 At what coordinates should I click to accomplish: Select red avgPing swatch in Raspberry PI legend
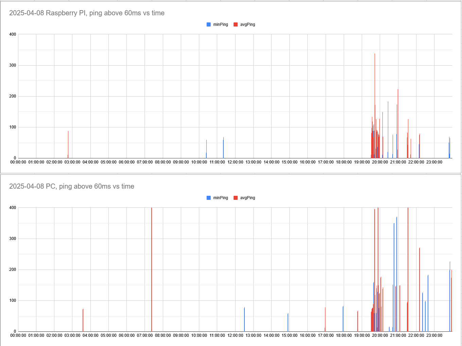coord(236,24)
